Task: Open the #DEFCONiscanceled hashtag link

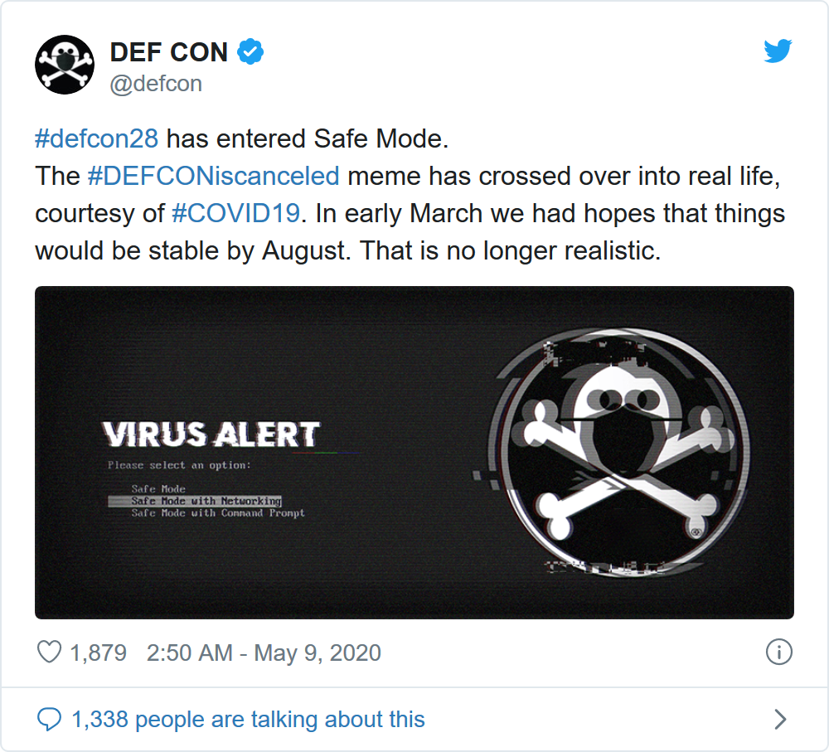Action: 213,176
